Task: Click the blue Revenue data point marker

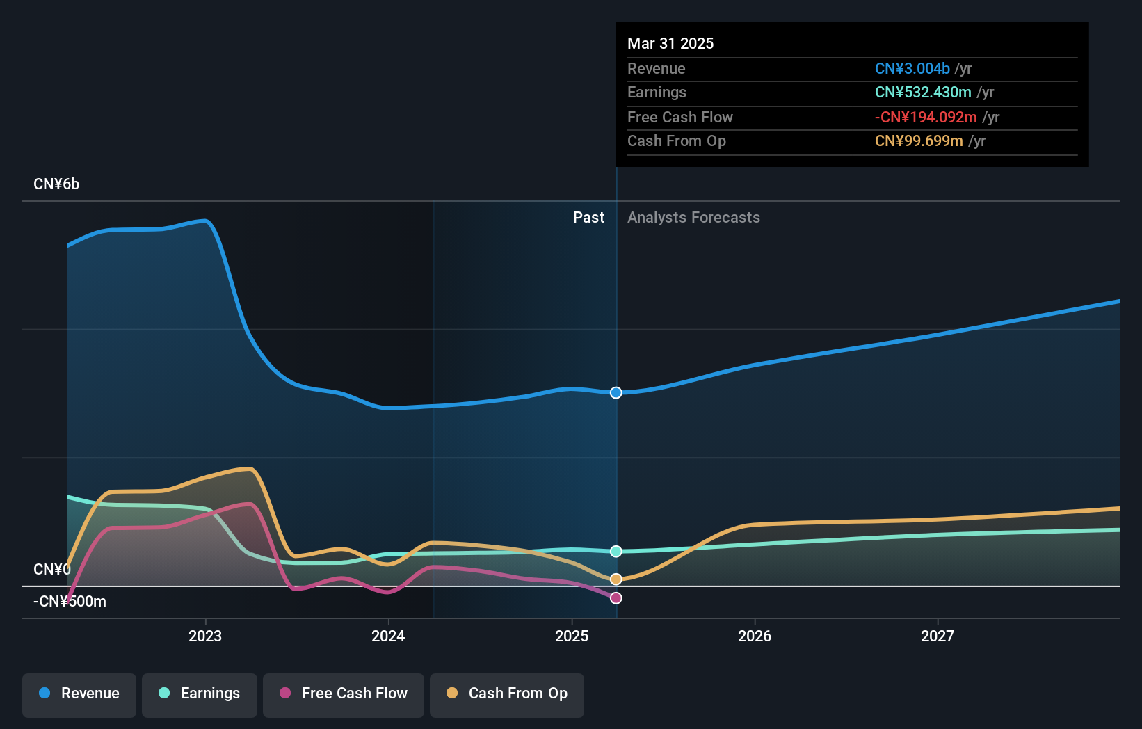Action: point(616,393)
